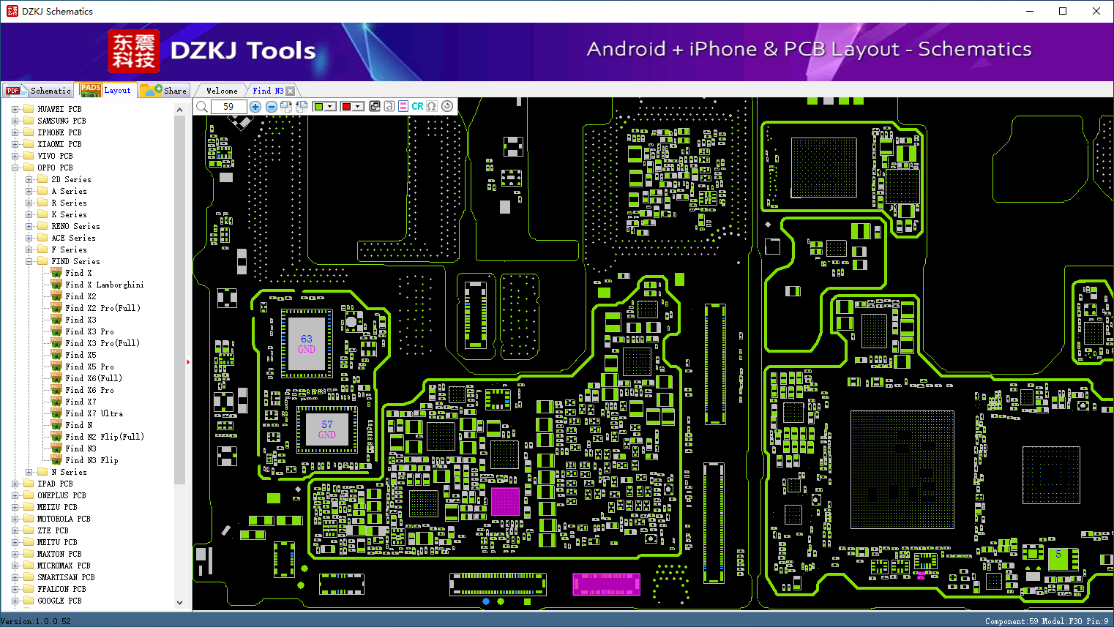Toggle the letter 'a' text display icon
The width and height of the screenshot is (1114, 627).
tap(389, 107)
